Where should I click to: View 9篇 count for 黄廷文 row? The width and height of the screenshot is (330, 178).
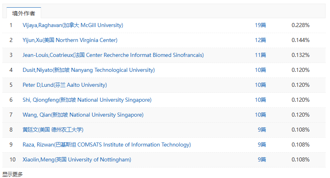pos(262,130)
